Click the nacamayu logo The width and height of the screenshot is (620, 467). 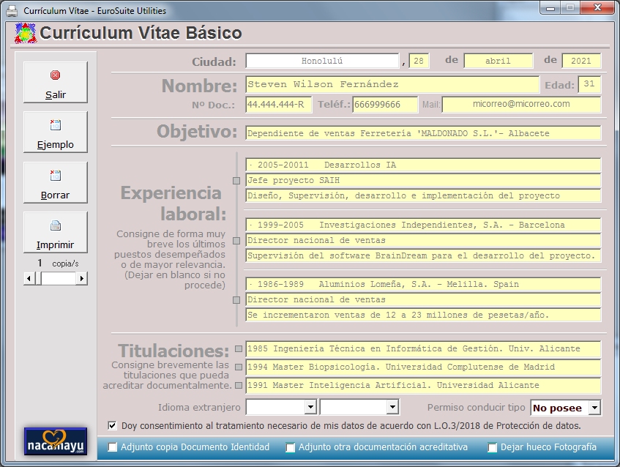click(x=55, y=441)
